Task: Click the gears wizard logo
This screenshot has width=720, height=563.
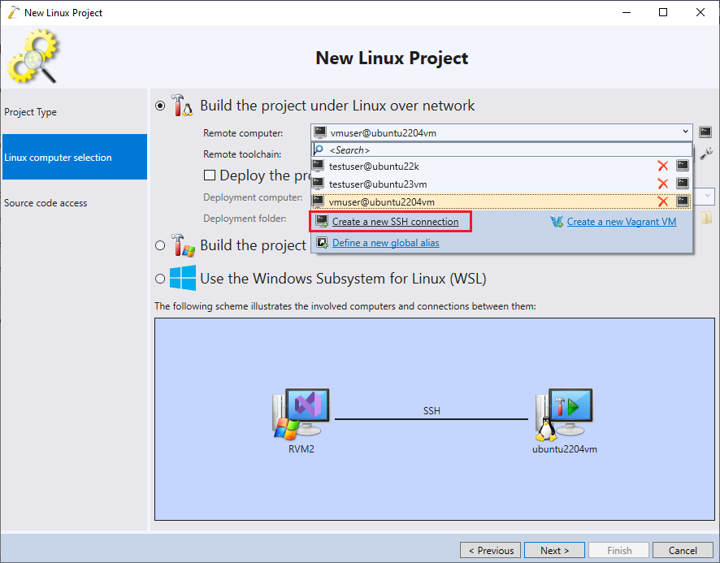Action: pos(33,56)
